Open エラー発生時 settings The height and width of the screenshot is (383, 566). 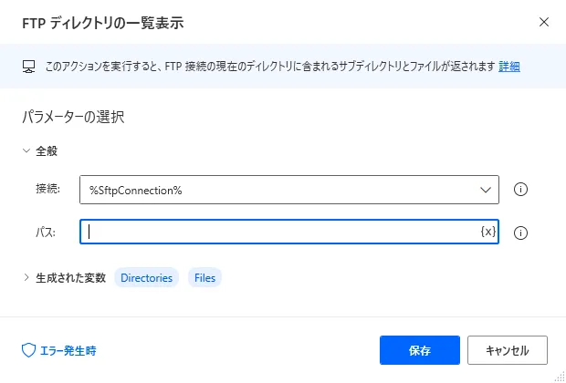point(67,350)
